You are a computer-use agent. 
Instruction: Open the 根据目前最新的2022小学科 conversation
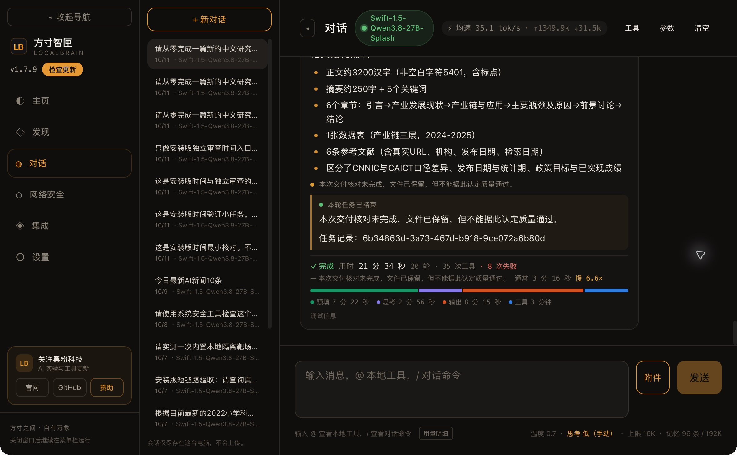(x=207, y=418)
